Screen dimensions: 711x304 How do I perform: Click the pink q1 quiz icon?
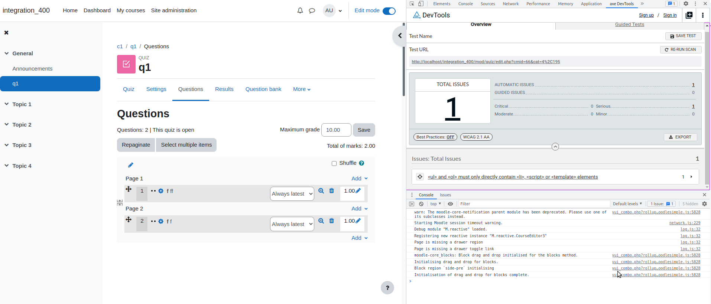(x=126, y=64)
